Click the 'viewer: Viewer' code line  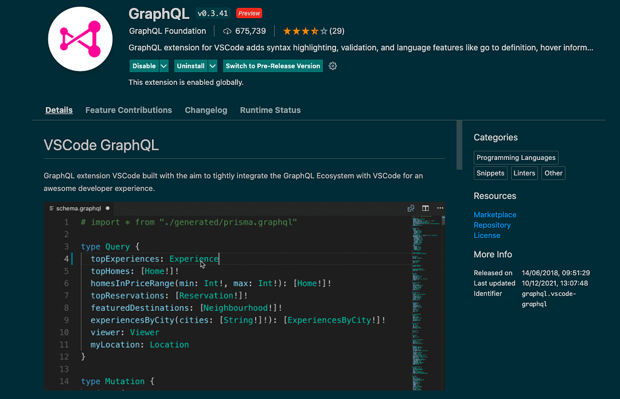click(125, 332)
